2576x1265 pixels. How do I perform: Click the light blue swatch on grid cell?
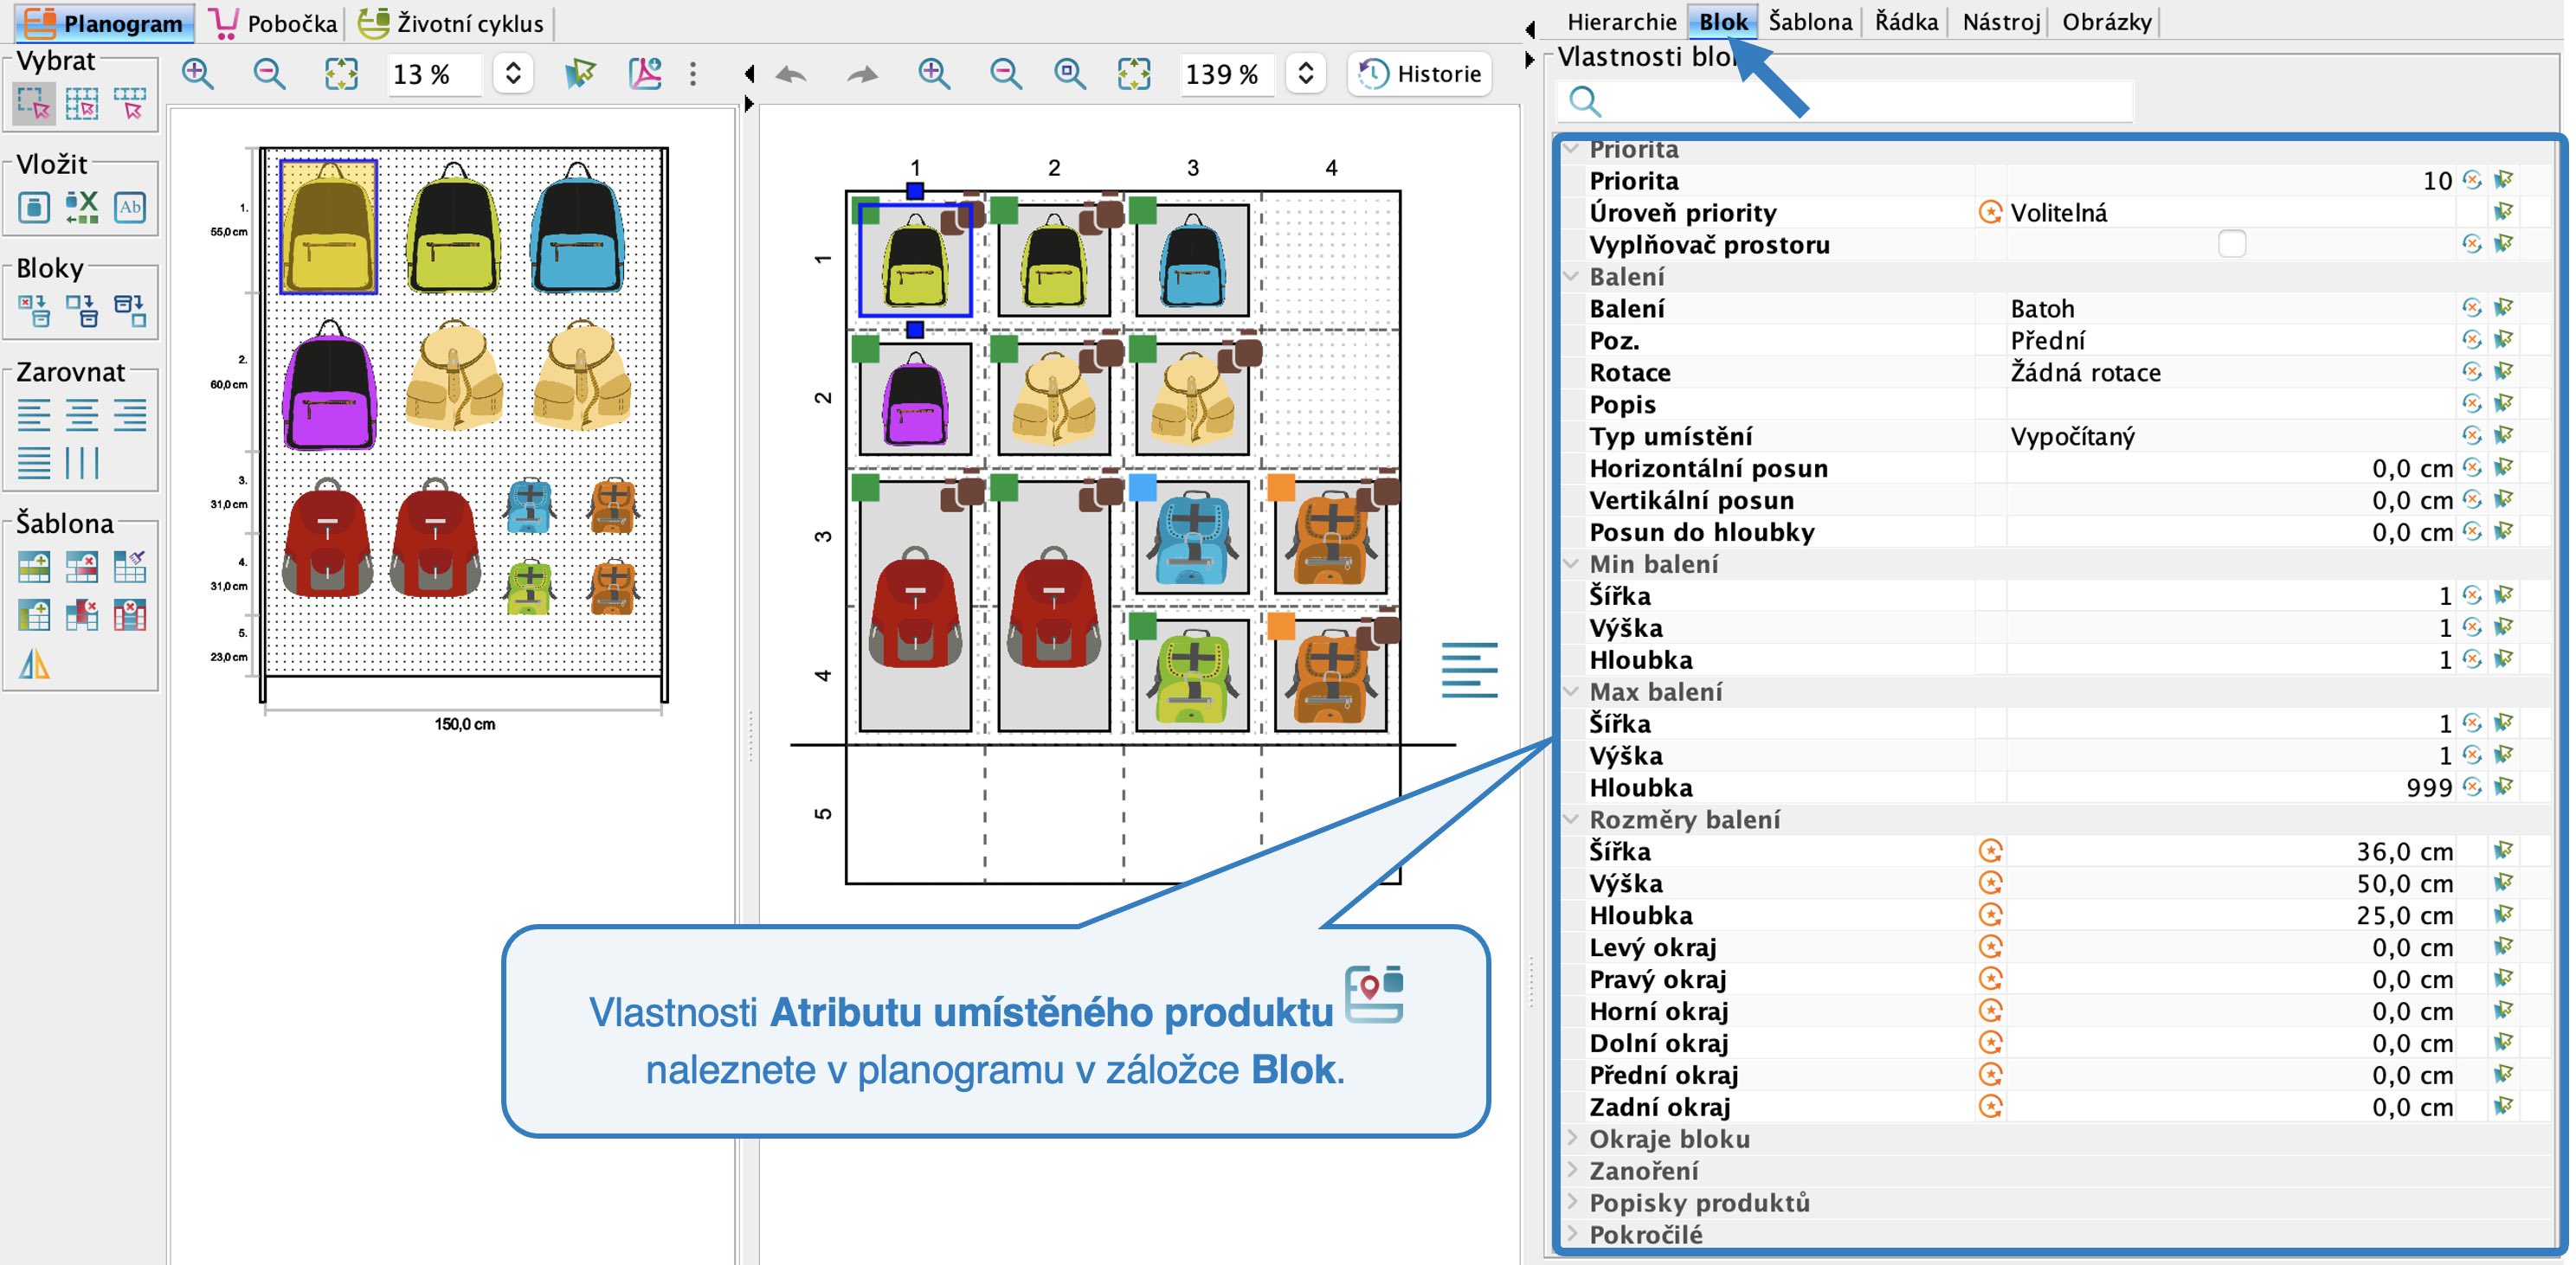pyautogui.click(x=1142, y=487)
